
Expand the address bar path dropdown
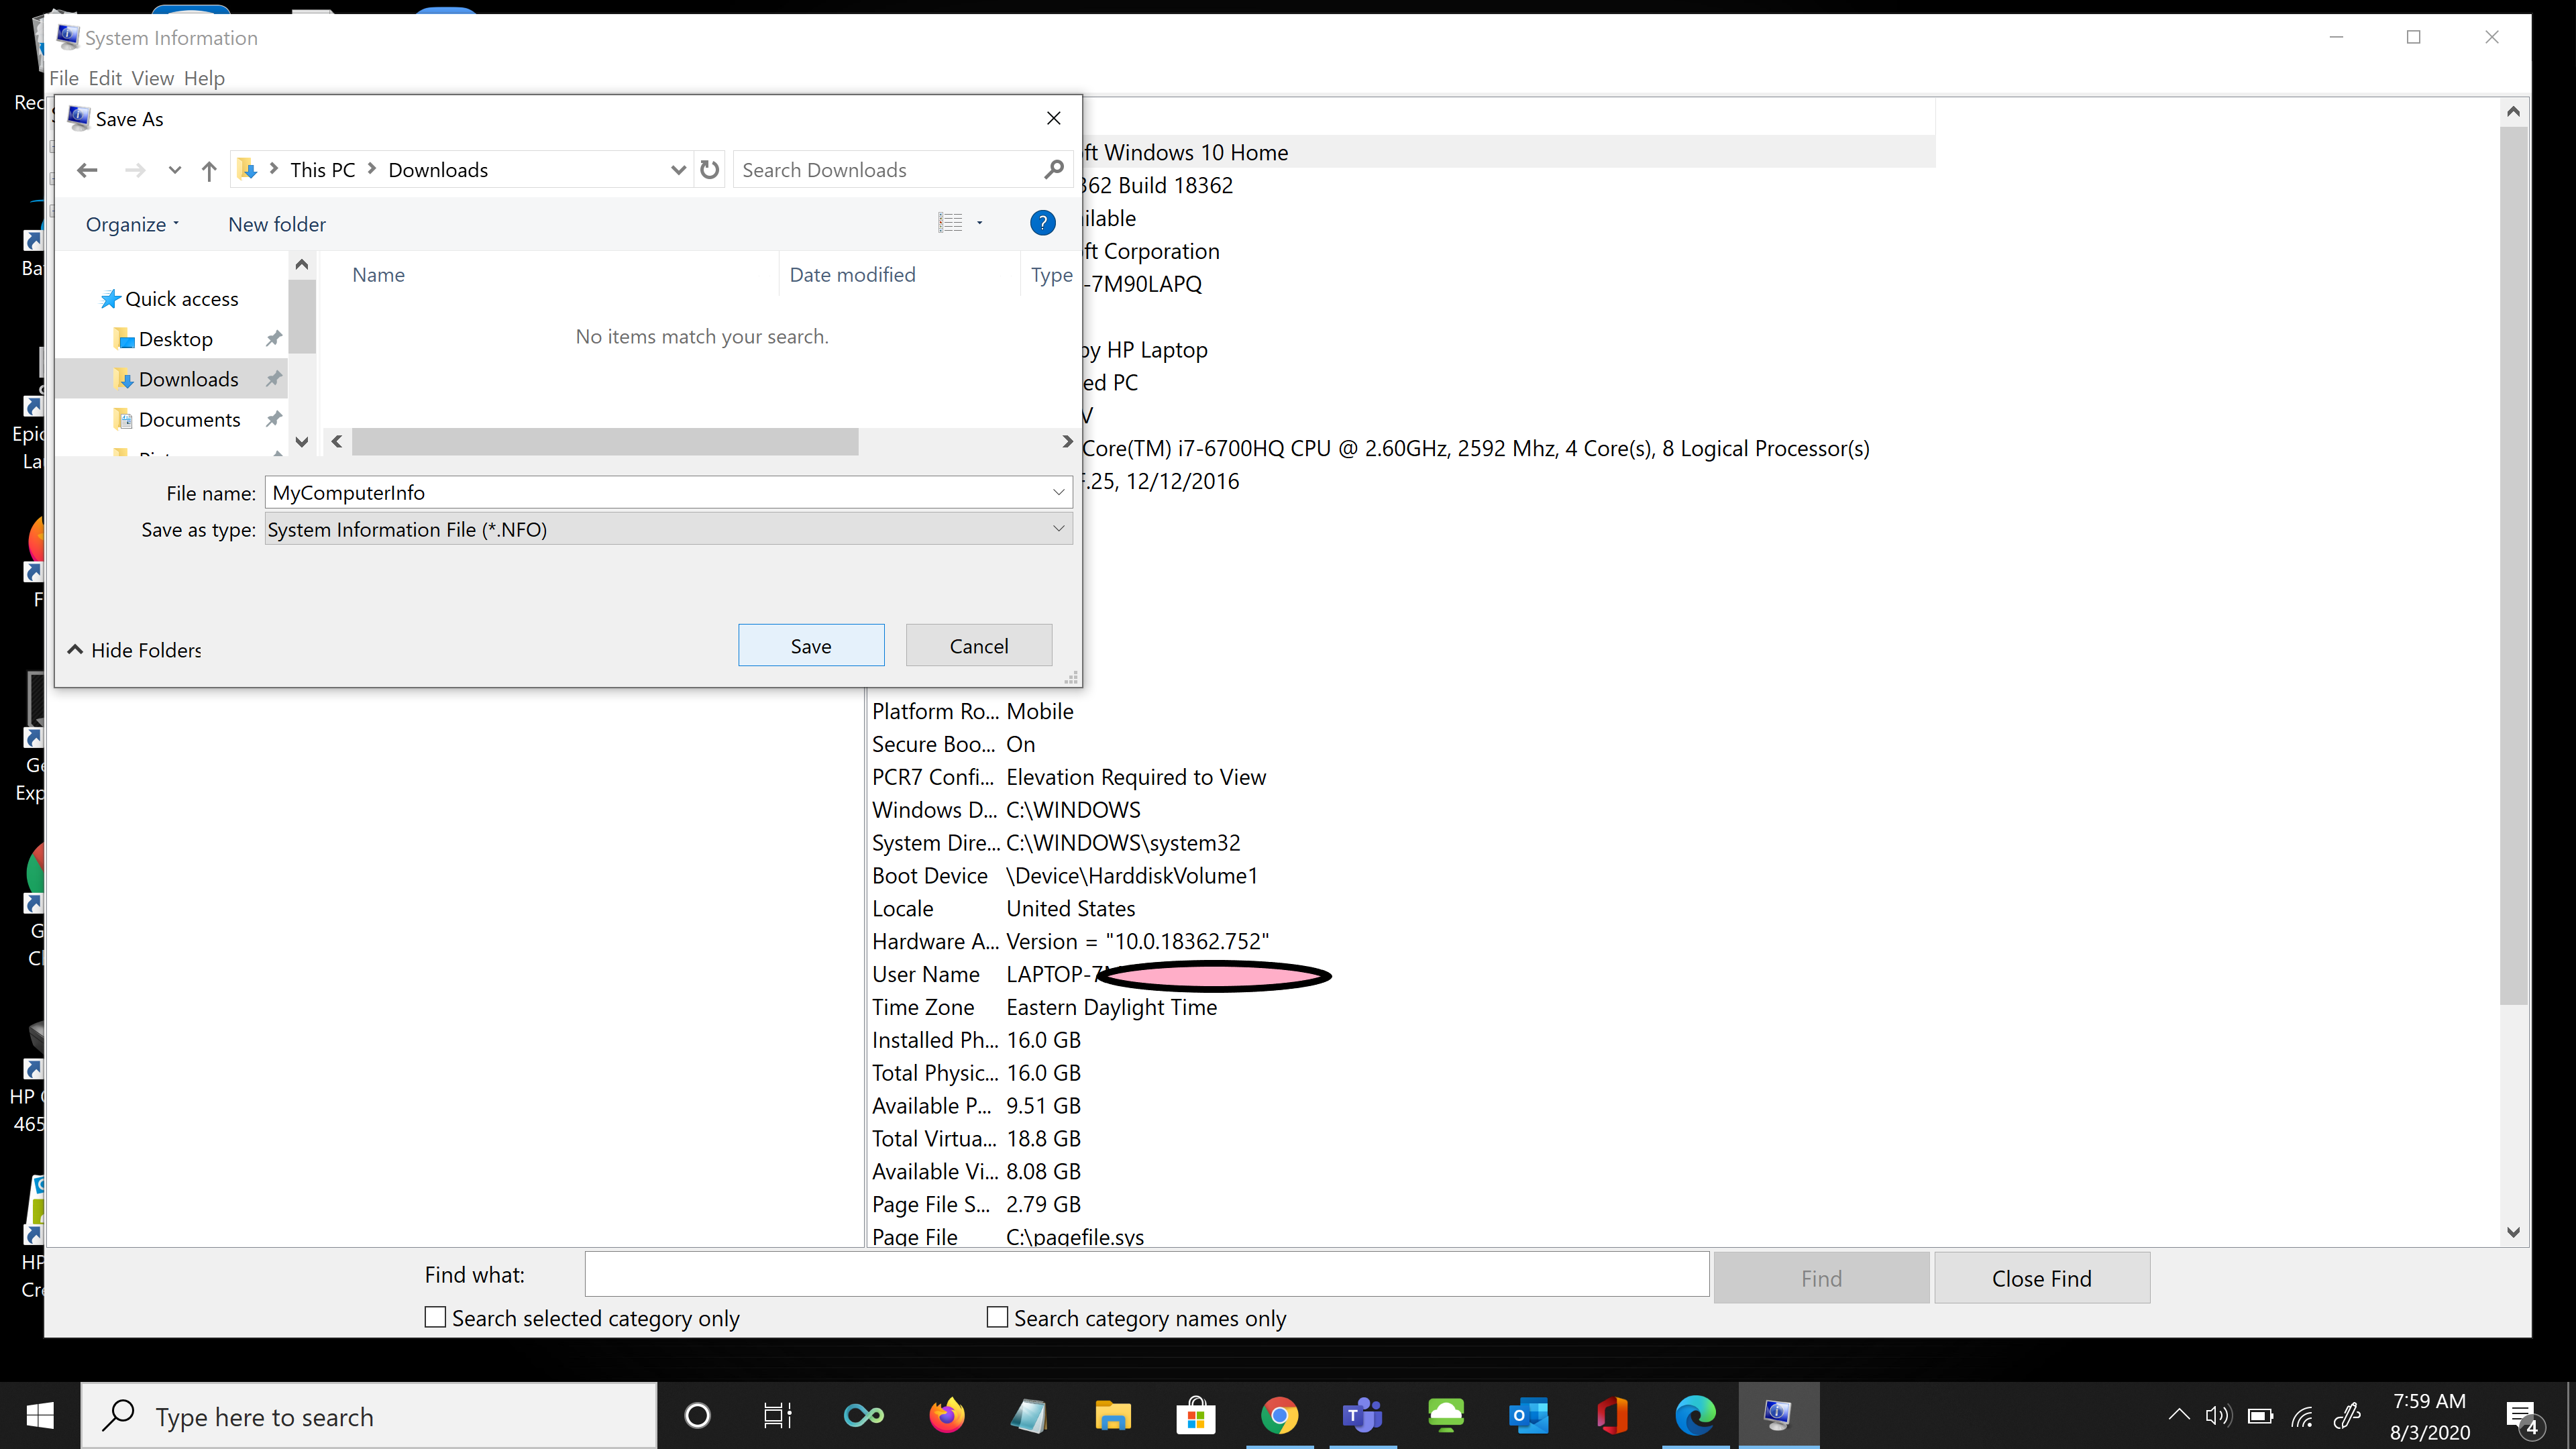pyautogui.click(x=678, y=170)
